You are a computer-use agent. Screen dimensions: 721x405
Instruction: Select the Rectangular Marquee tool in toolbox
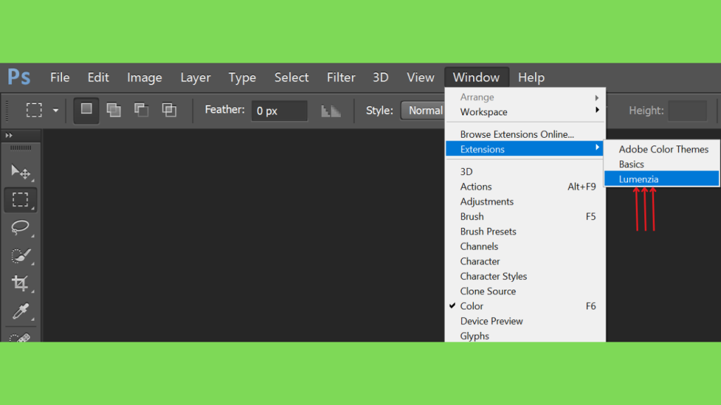point(20,200)
